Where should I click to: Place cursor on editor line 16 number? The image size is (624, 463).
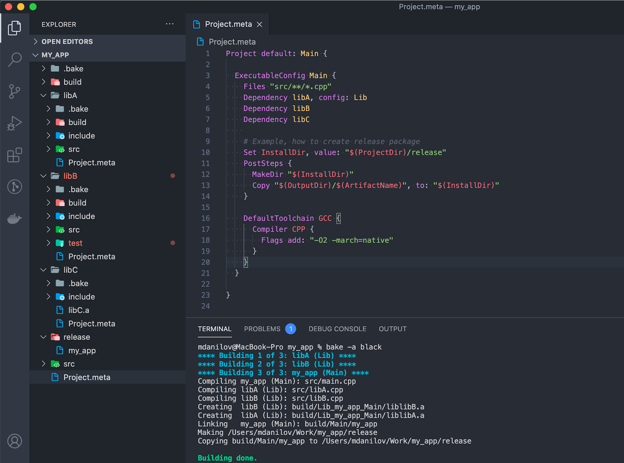click(x=206, y=218)
